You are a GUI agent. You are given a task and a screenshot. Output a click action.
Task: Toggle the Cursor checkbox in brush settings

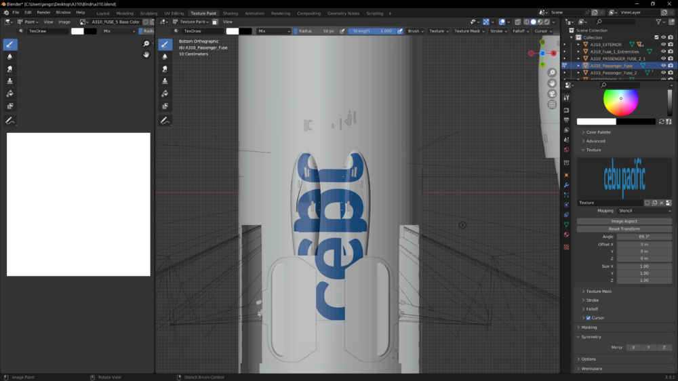point(588,318)
